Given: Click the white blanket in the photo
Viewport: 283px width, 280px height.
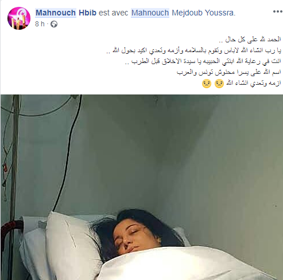Looking at the screenshot, I should coord(188,265).
